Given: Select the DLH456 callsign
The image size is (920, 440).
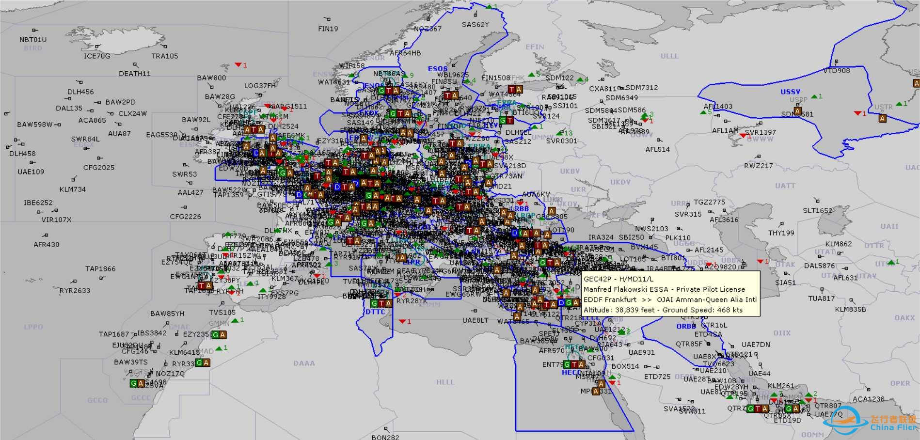Looking at the screenshot, I should pos(80,92).
